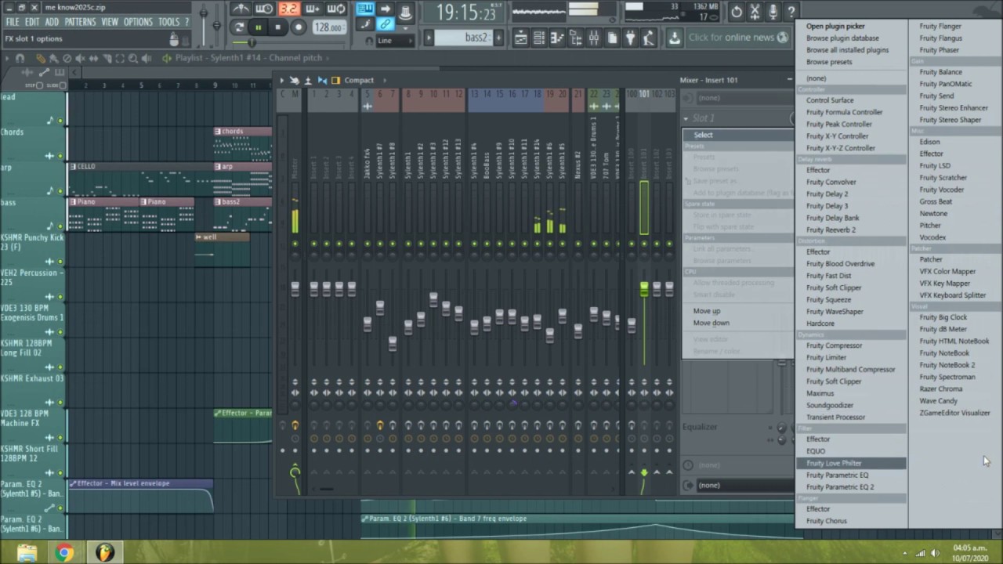Click the tempo 128.000 field
Viewport: 1003px width, 564px height.
328,27
